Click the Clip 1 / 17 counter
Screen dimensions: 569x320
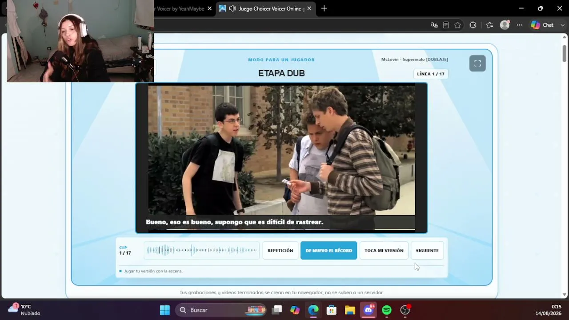point(125,251)
